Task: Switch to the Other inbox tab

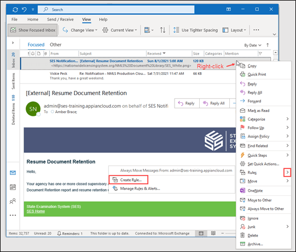Action: (55, 45)
